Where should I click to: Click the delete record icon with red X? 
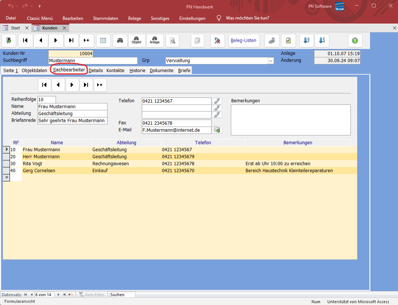click(218, 40)
